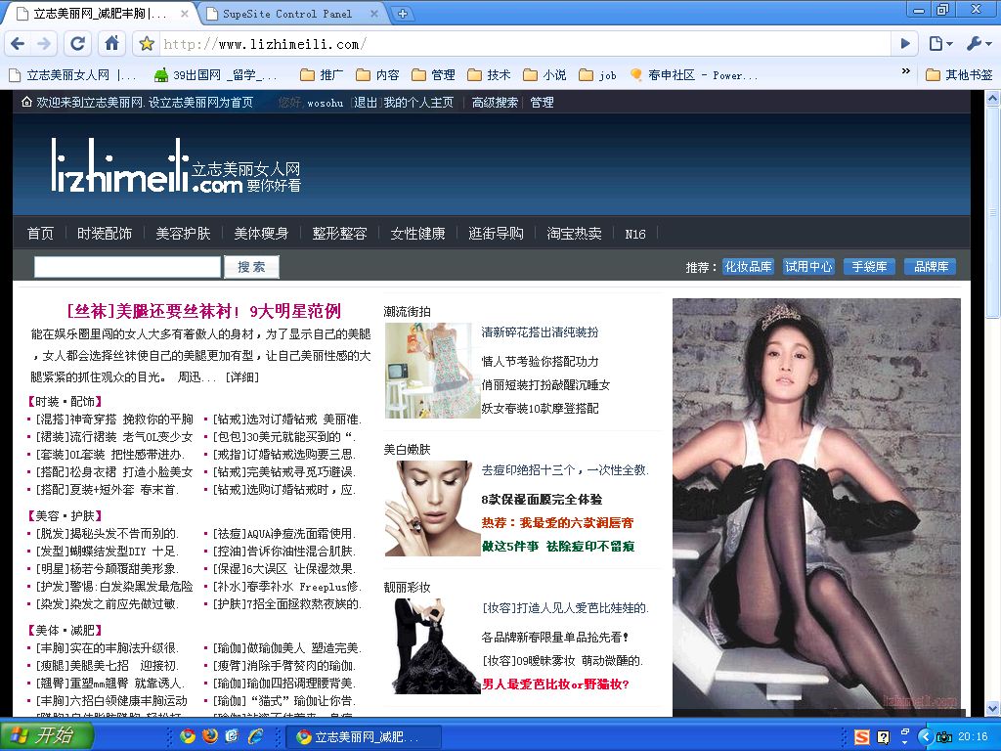Open the 春申社区 bookmark
This screenshot has height=751, width=1001.
(x=693, y=75)
